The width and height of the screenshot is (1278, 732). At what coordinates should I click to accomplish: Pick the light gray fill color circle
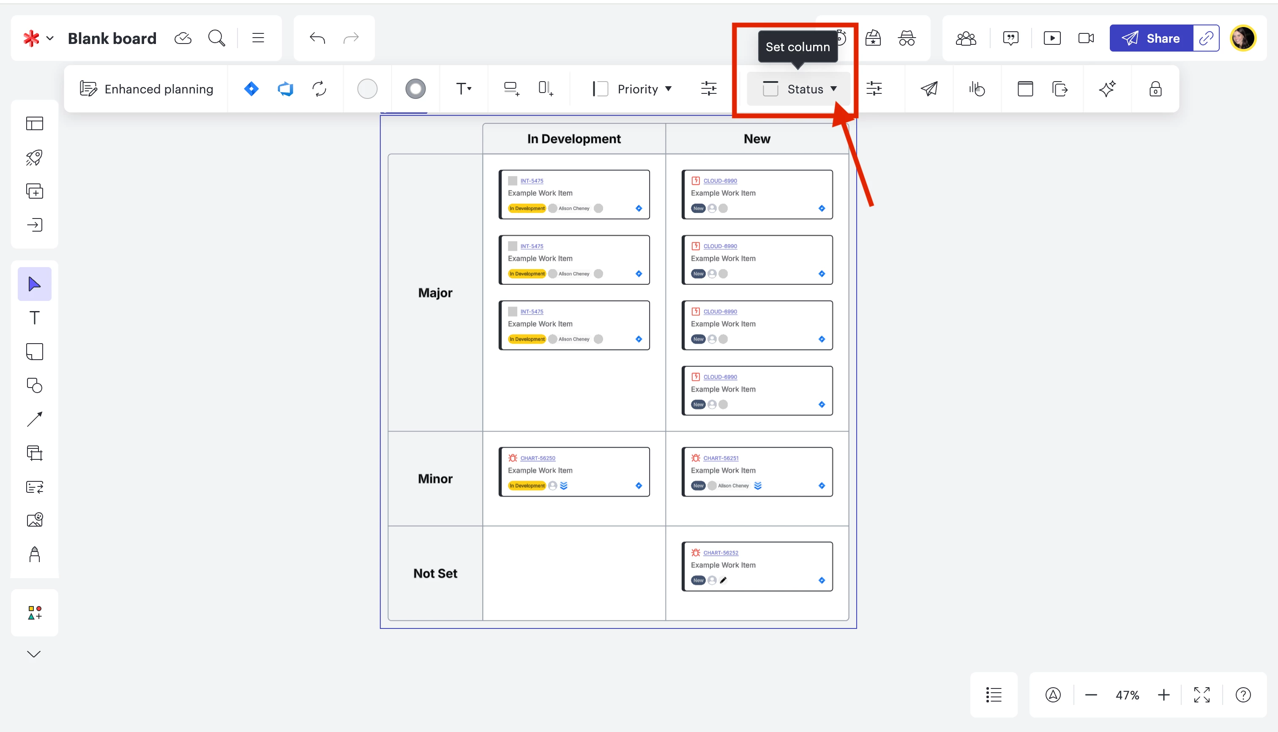point(367,89)
